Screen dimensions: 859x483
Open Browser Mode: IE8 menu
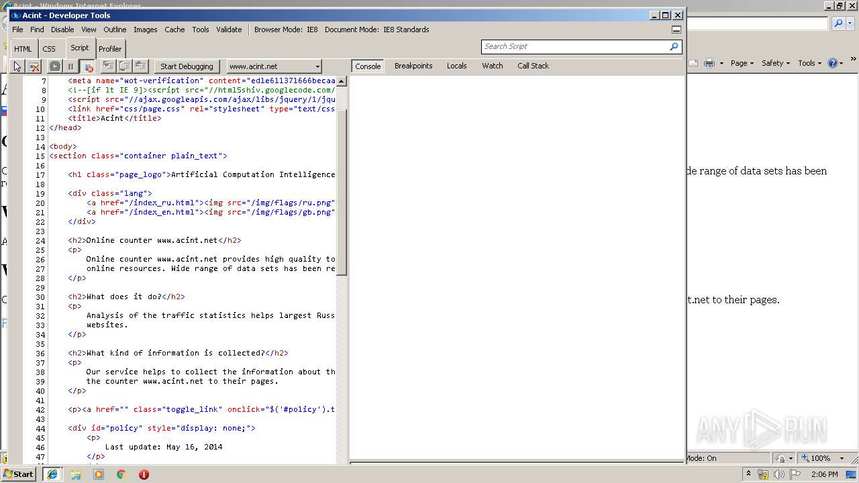point(286,30)
